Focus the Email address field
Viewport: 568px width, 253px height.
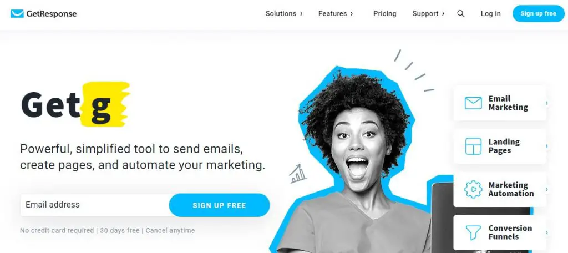point(95,205)
